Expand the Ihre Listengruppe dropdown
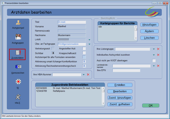The width and height of the screenshot is (170, 119). 154,49
